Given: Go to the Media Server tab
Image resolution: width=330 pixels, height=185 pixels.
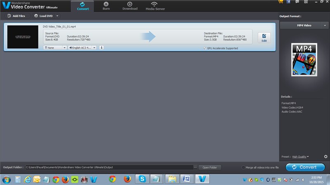Looking at the screenshot, I should tap(155, 6).
